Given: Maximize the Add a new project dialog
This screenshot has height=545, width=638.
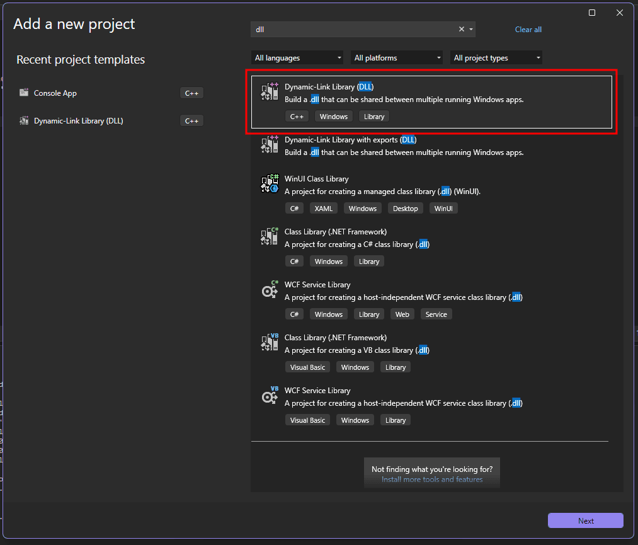Looking at the screenshot, I should (592, 13).
